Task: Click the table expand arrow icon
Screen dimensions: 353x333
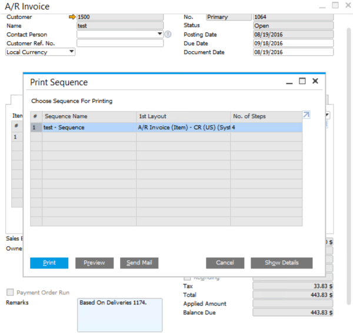Action: pos(306,115)
